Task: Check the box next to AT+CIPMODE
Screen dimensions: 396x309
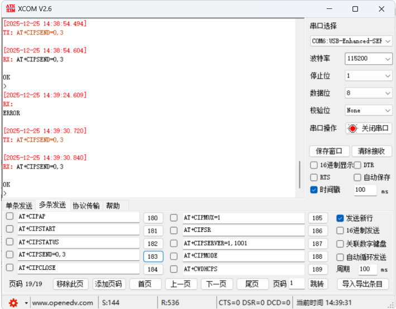Action: click(174, 256)
